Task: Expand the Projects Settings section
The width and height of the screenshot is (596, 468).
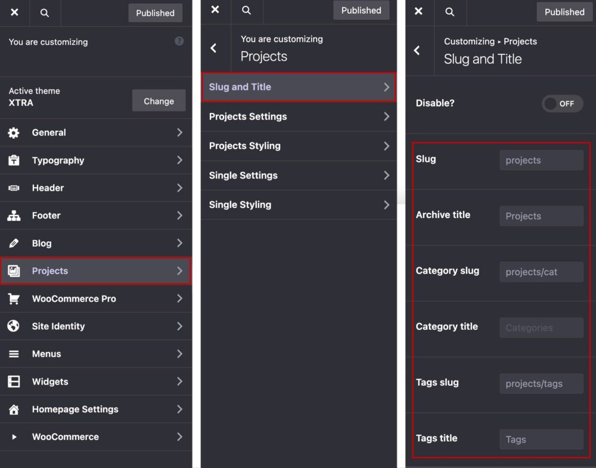Action: pyautogui.click(x=298, y=116)
